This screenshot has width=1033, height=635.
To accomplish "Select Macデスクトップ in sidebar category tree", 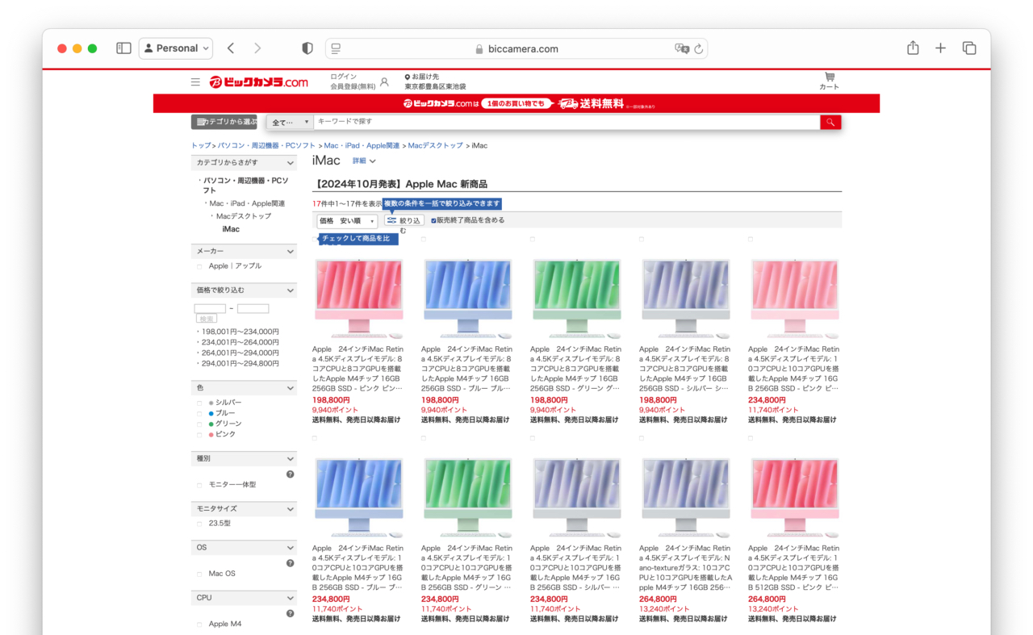I will [243, 216].
